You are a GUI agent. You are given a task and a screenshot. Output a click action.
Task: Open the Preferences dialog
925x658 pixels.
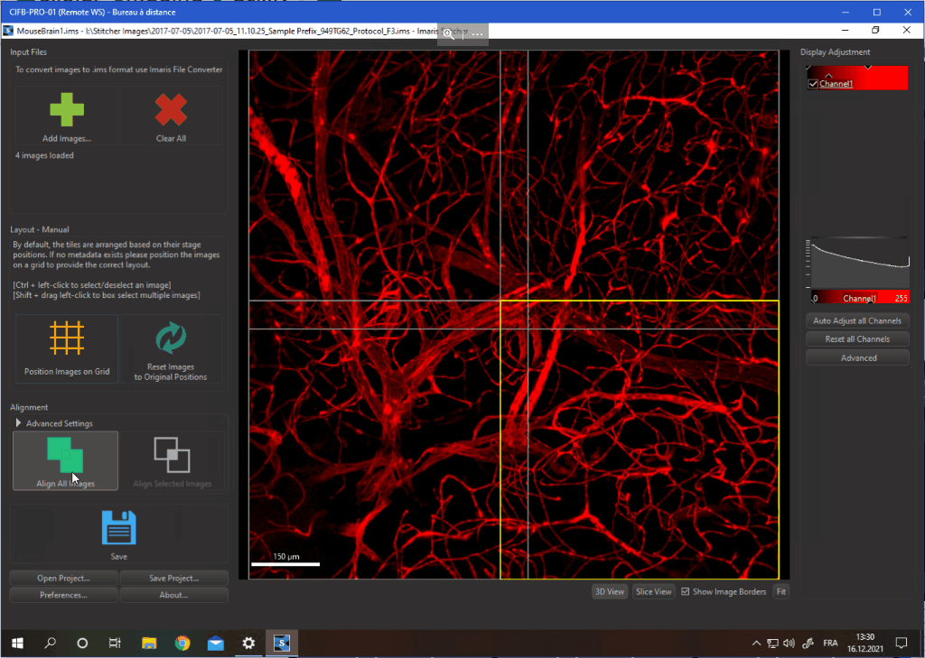pos(64,595)
